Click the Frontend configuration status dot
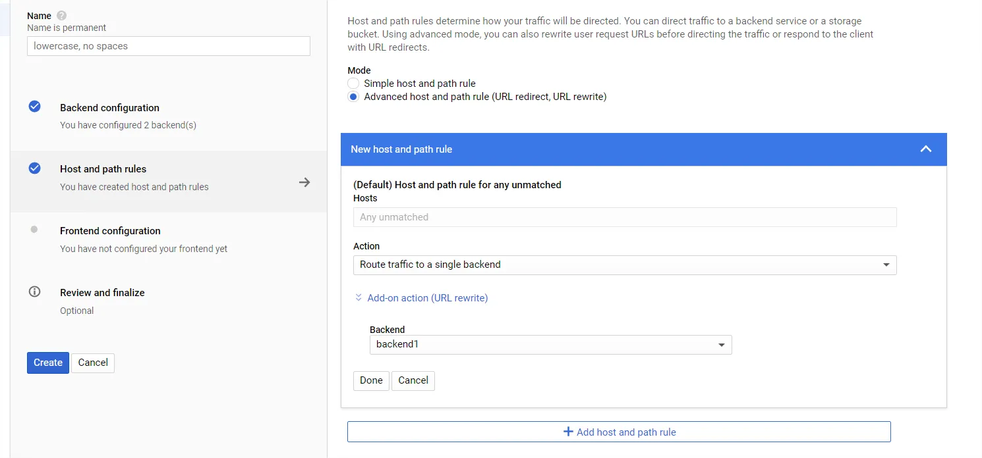Screen dimensions: 982x458 pos(34,230)
